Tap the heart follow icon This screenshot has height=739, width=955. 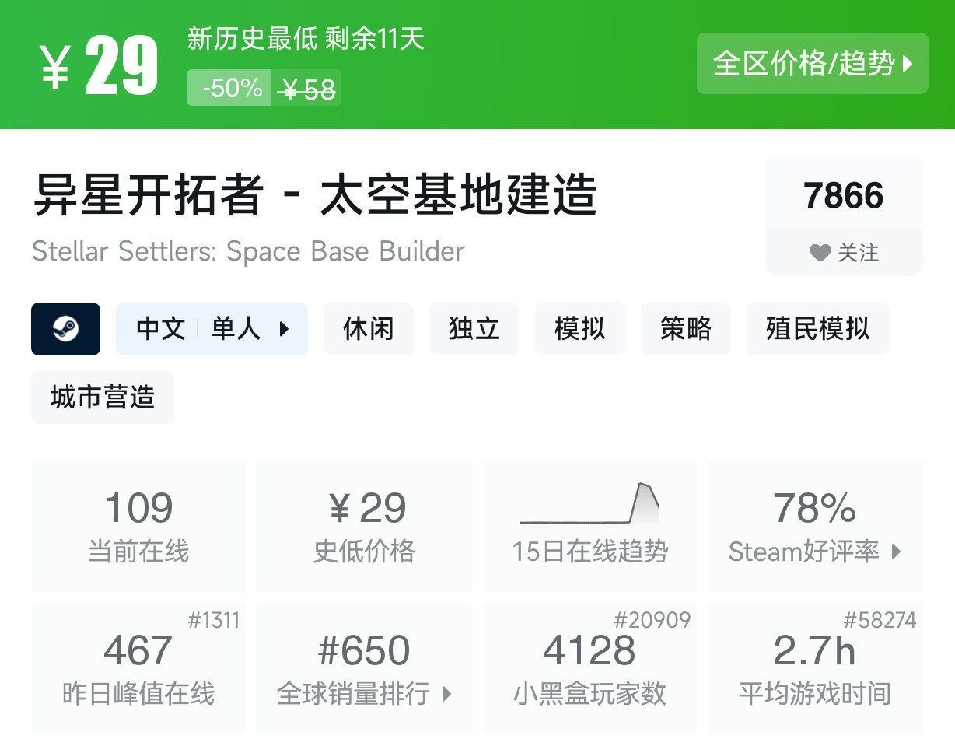tap(820, 253)
